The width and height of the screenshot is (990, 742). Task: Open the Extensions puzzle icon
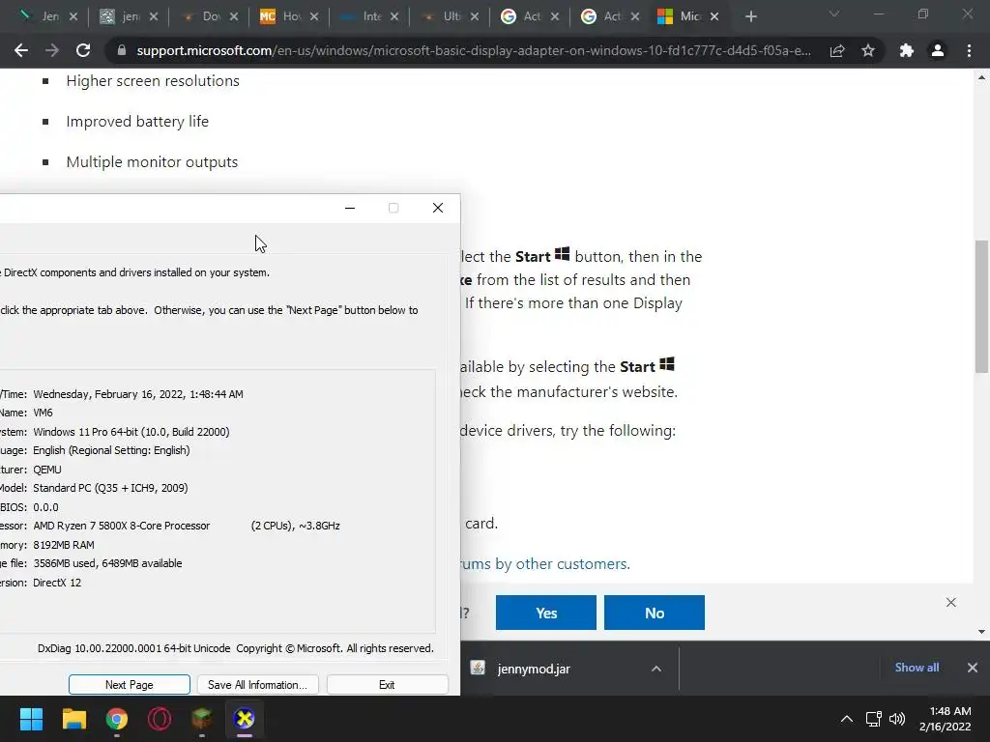tap(907, 50)
